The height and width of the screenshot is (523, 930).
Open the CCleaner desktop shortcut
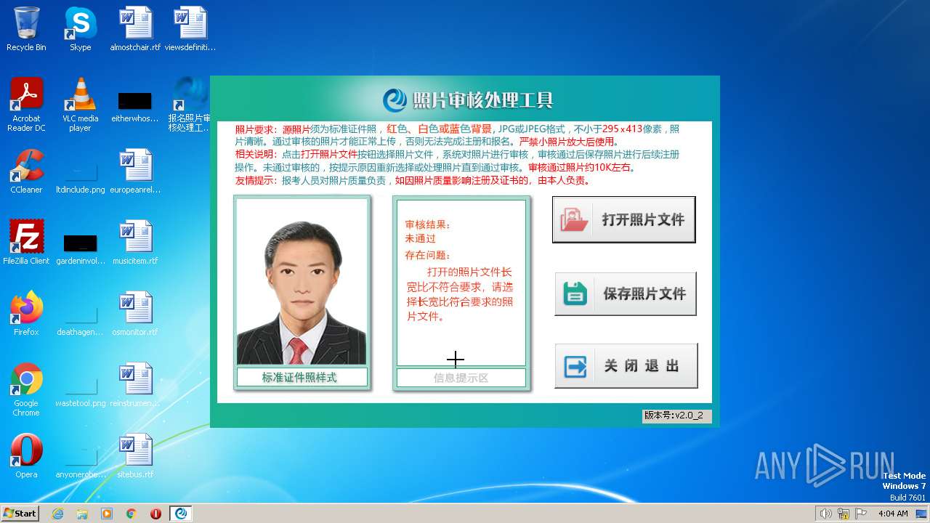click(26, 171)
